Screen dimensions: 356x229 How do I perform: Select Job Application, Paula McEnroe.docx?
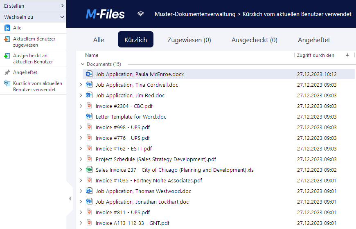pyautogui.click(x=219, y=74)
